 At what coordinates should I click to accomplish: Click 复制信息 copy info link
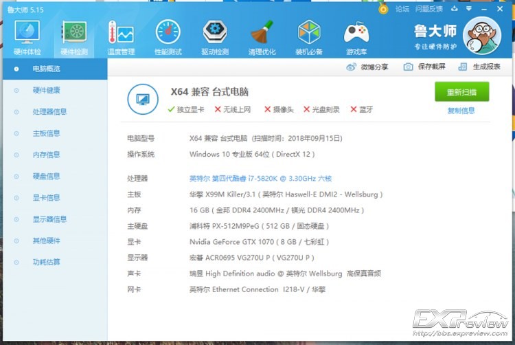[x=461, y=111]
